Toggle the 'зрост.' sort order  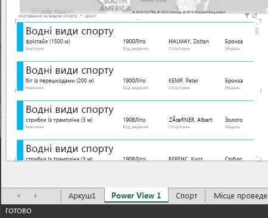pyautogui.click(x=91, y=16)
